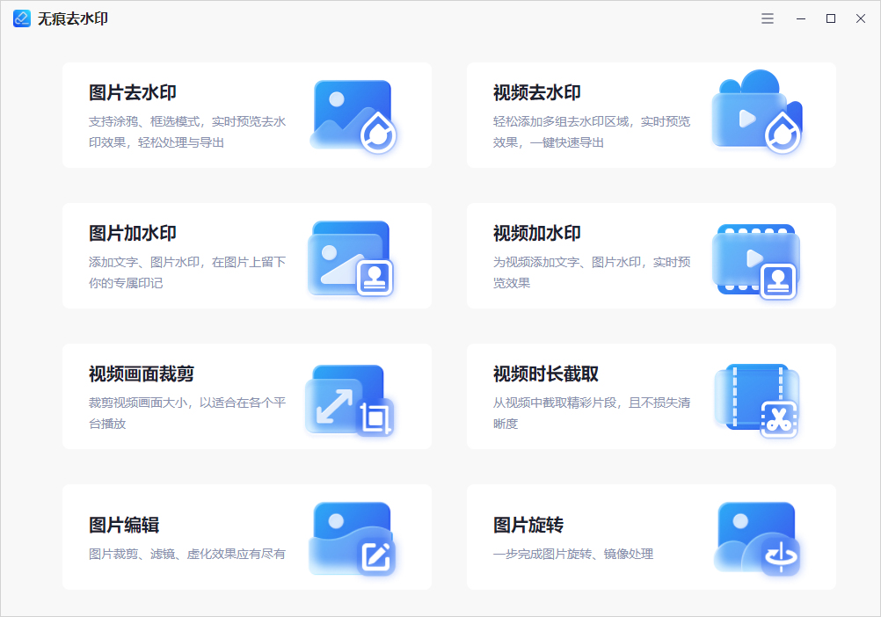Open the hamburger menu in the title bar

coord(767,18)
